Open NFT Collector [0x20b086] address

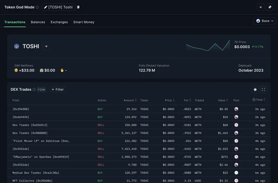32,181
